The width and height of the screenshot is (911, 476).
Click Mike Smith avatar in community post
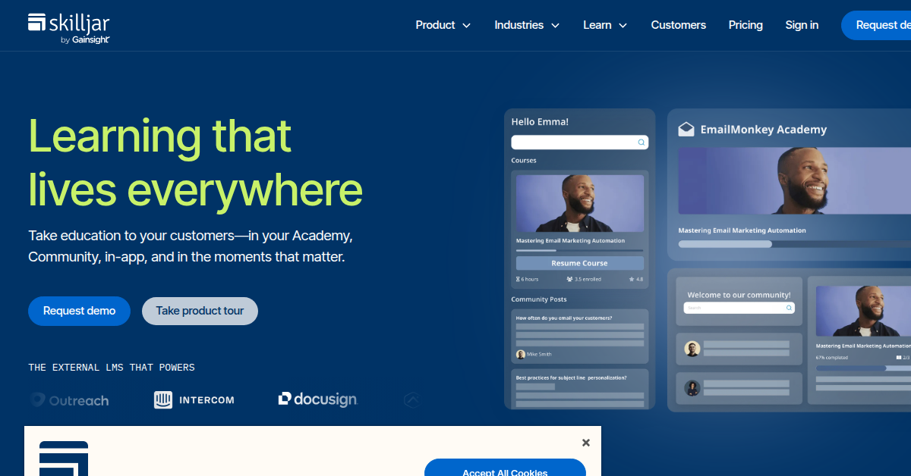[521, 354]
